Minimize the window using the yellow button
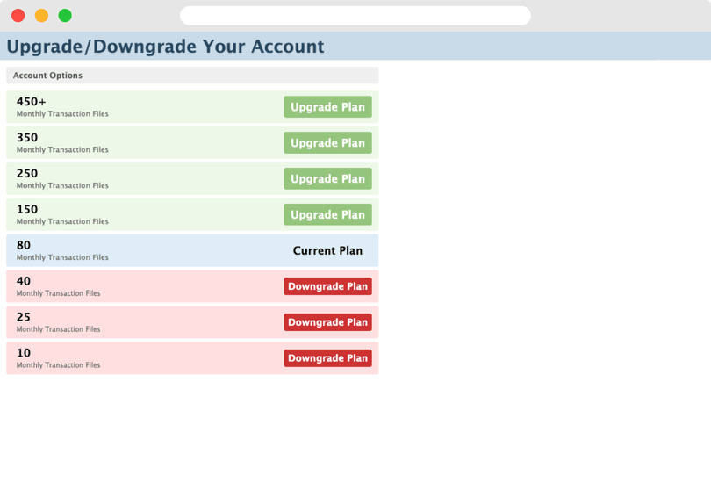The height and width of the screenshot is (483, 711). pos(41,16)
